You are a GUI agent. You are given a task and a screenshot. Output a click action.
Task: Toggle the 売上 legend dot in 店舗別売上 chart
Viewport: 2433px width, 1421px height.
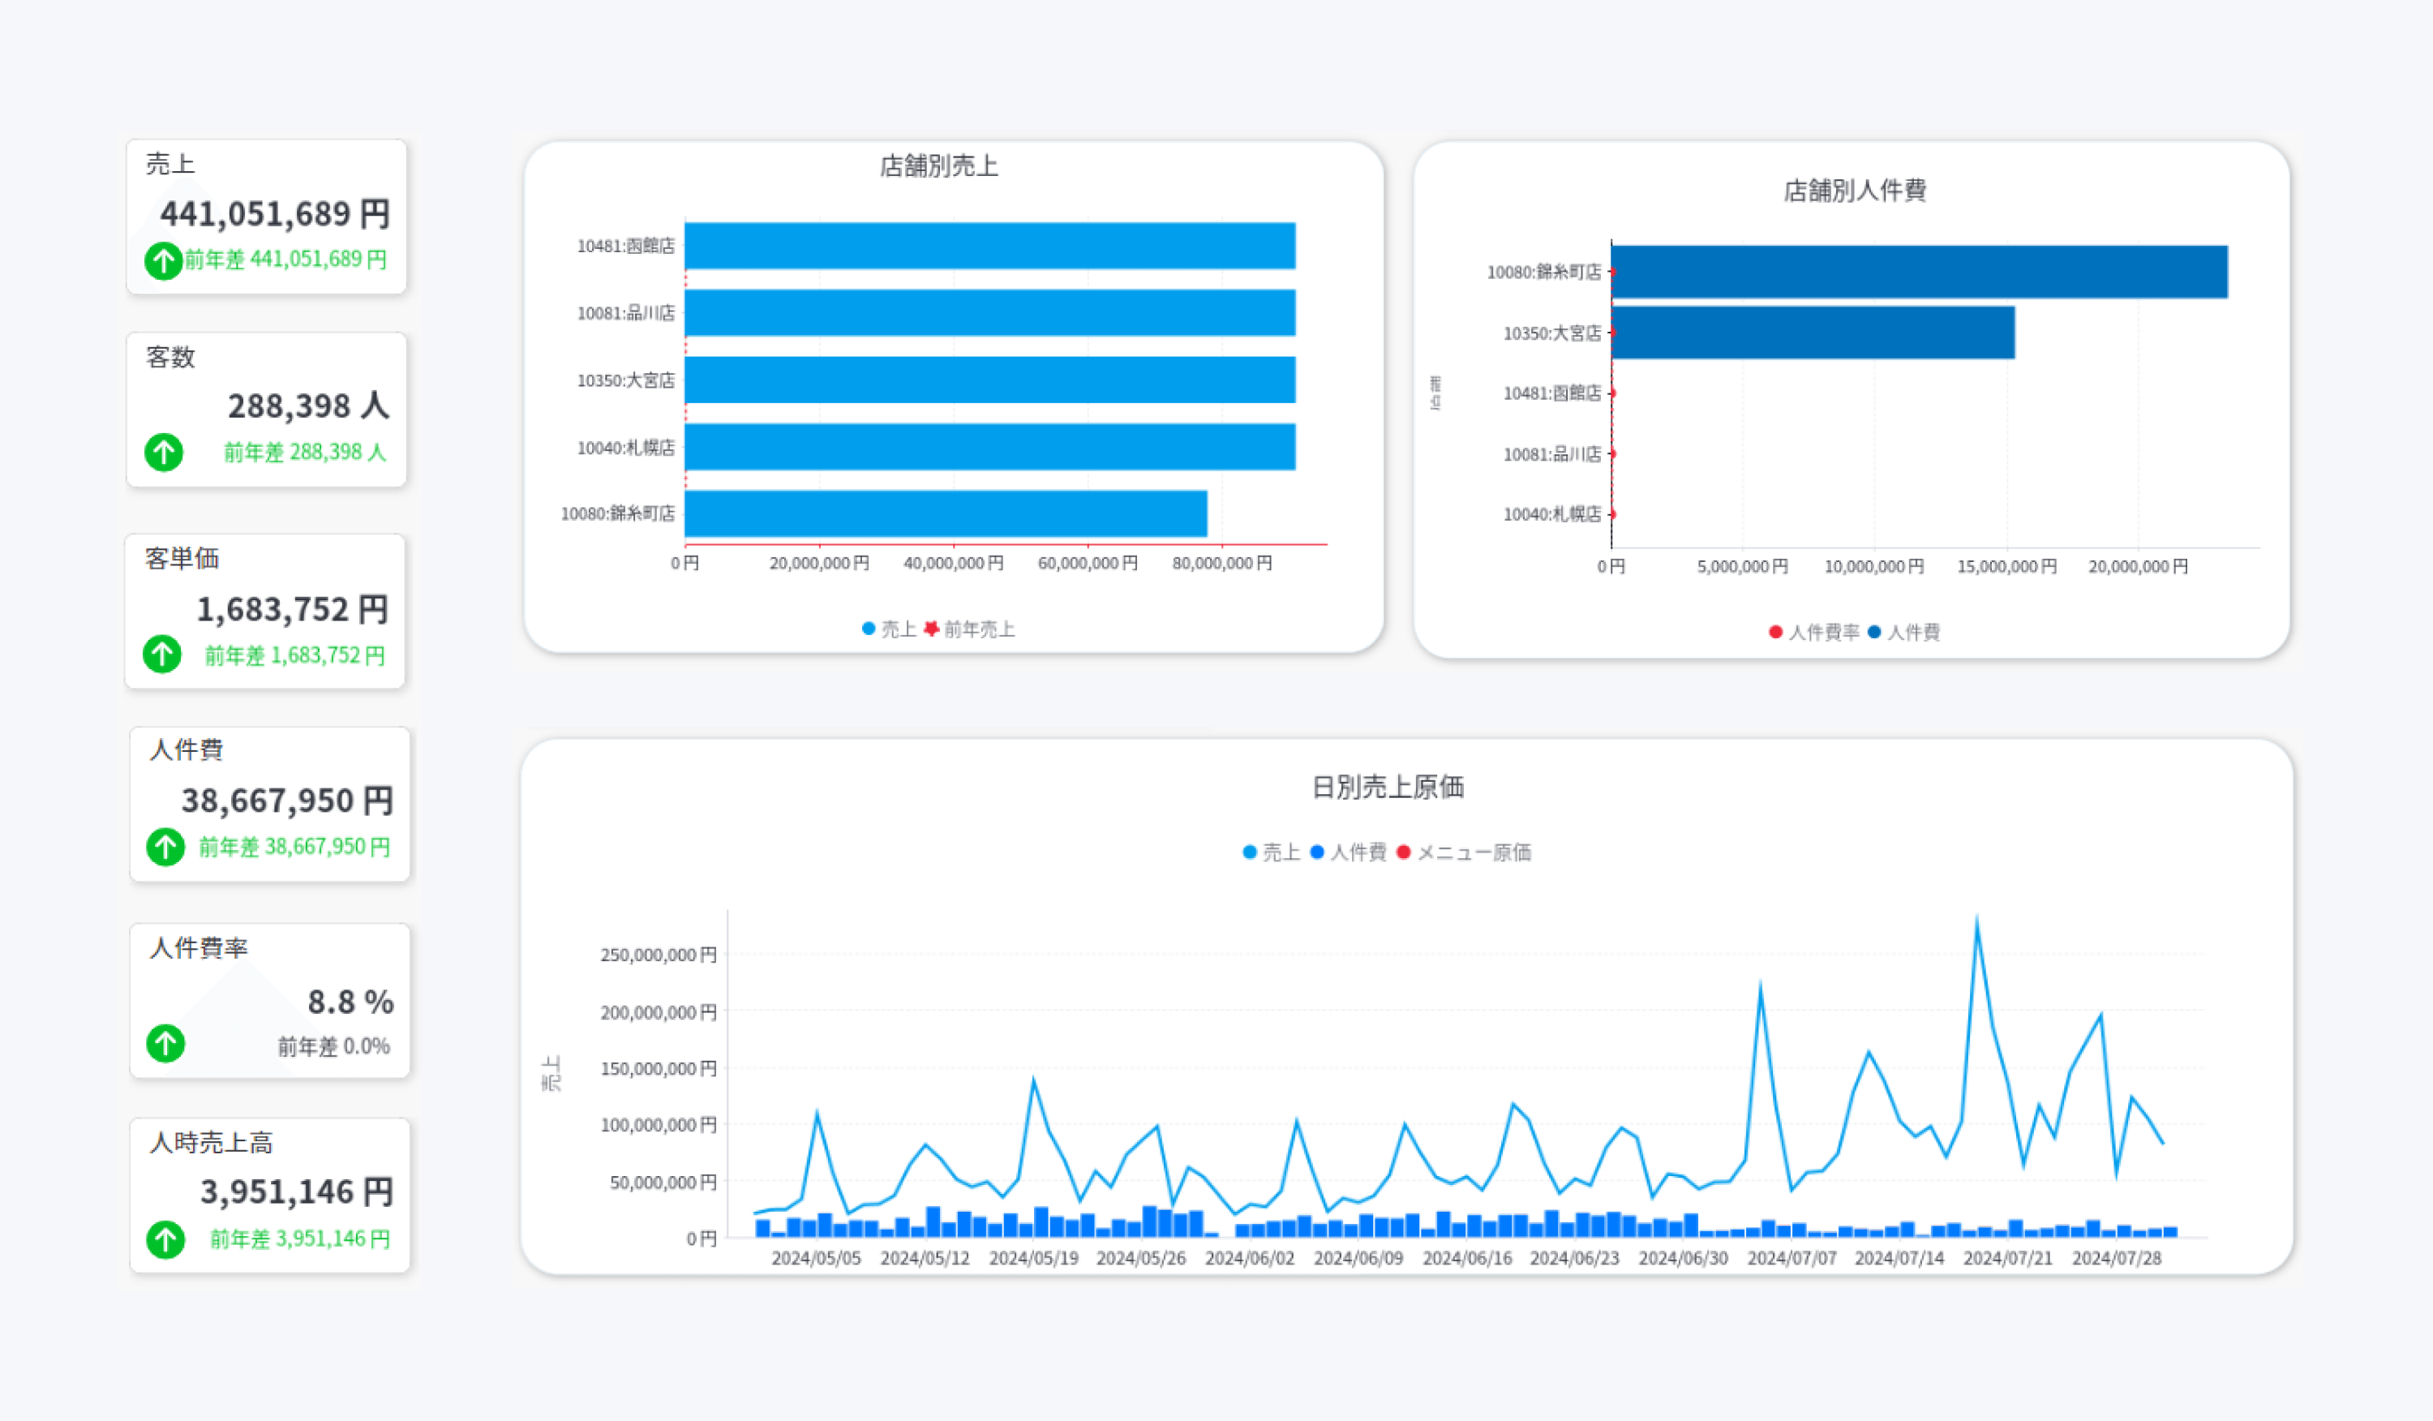coord(868,629)
